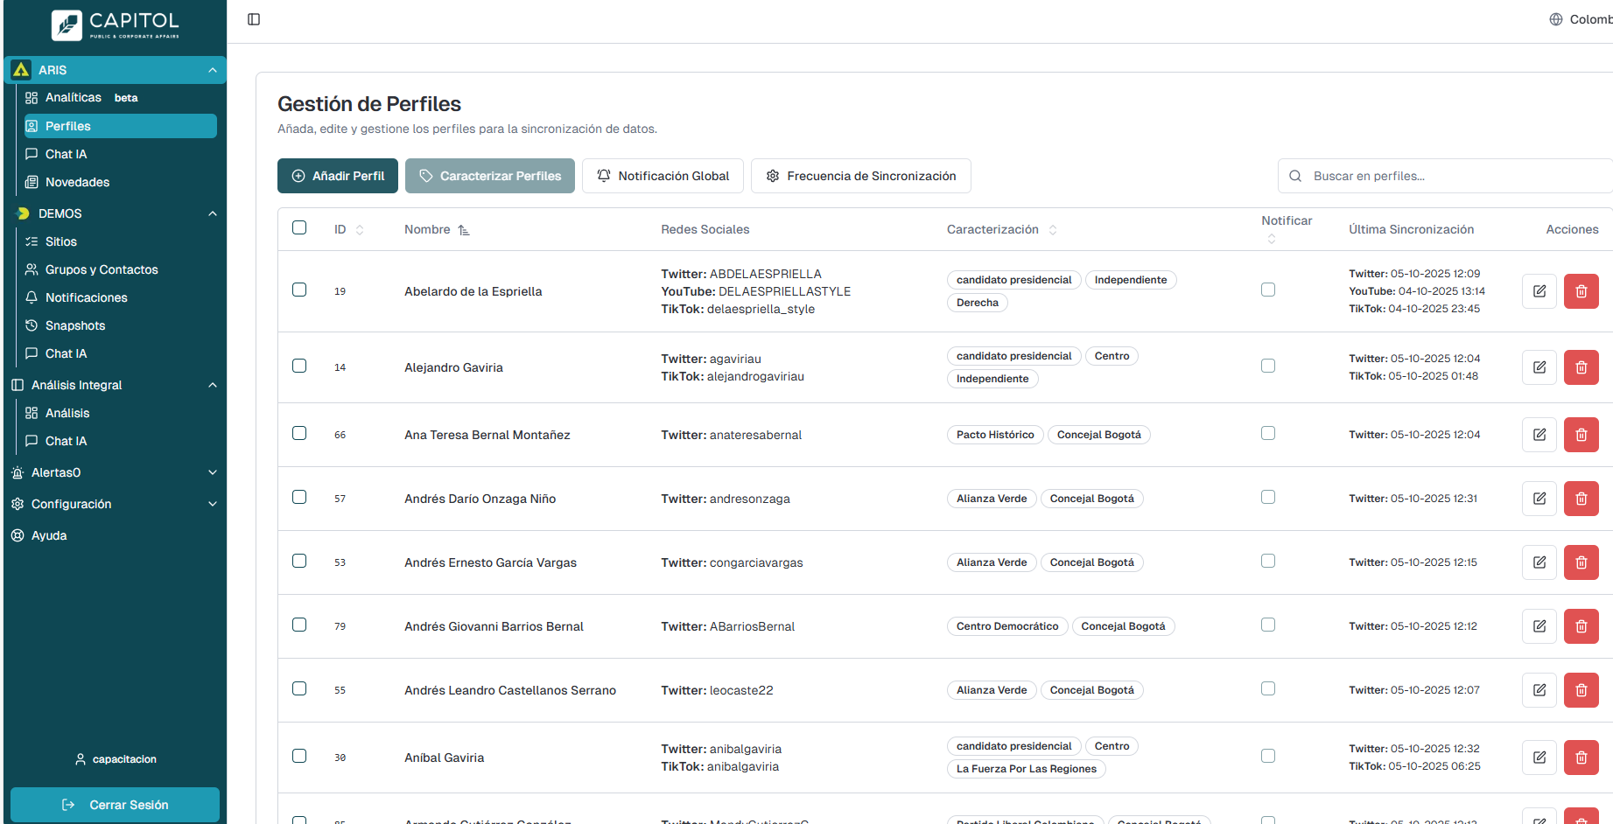Toggle the sidebar collapse icon

tap(254, 19)
